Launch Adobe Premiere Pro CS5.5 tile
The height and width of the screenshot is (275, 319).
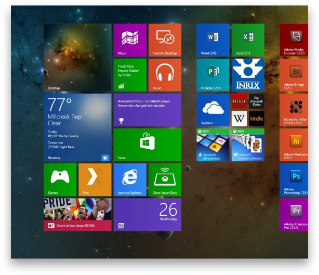point(294,215)
